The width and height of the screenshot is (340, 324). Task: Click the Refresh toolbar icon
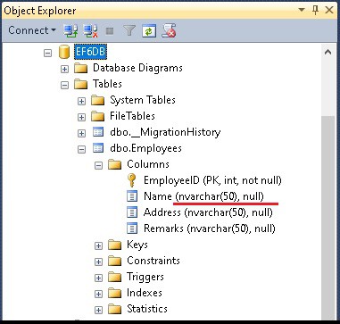click(x=149, y=30)
